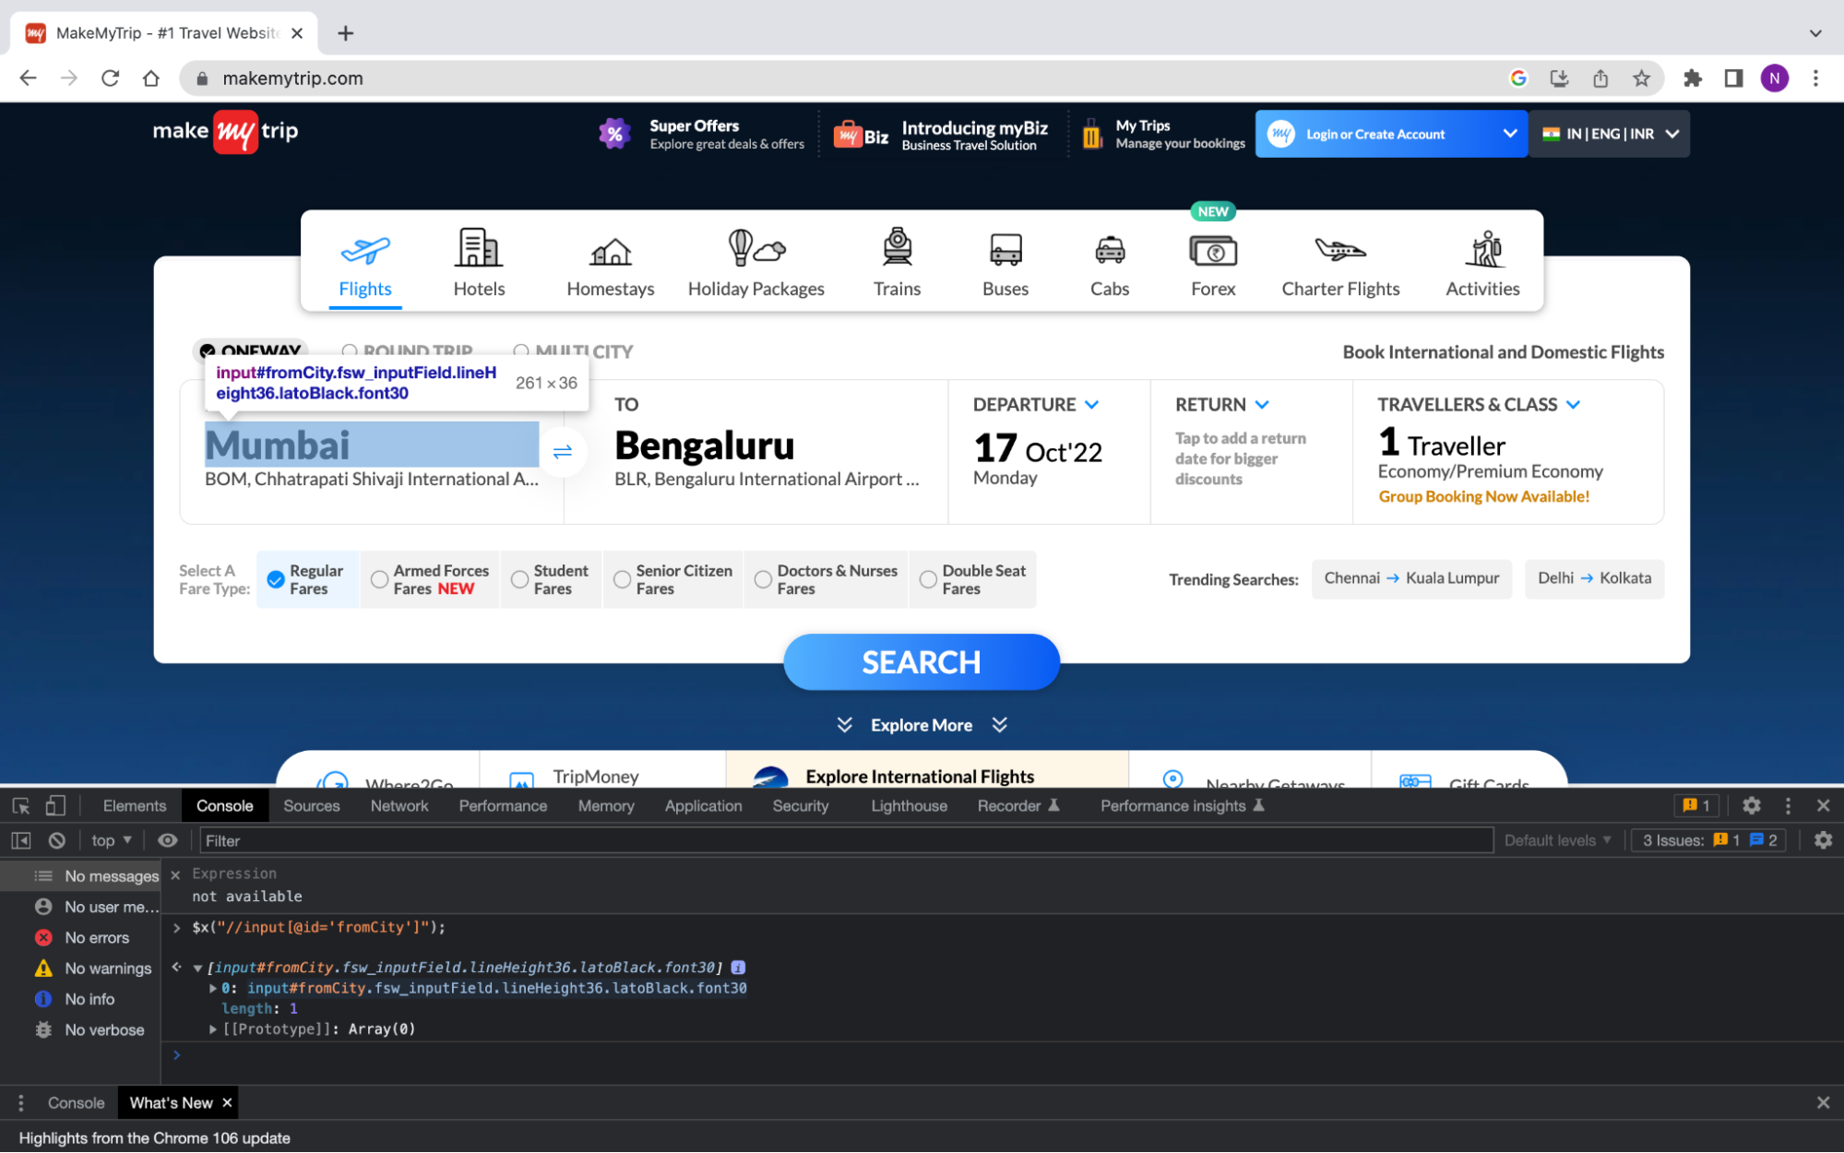Select the Armed Forces Fares NEW option

pyautogui.click(x=380, y=577)
